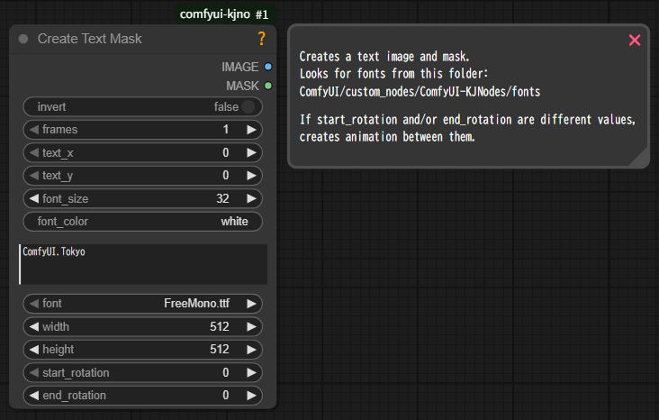Viewport: 659px width, 420px height.
Task: Click the ComfyUI.Tokyo text area
Action: 142,264
